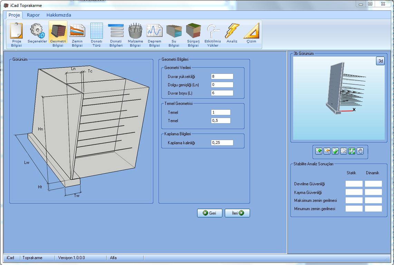
Task: Click the Ht label in diagram
Action: [40, 187]
